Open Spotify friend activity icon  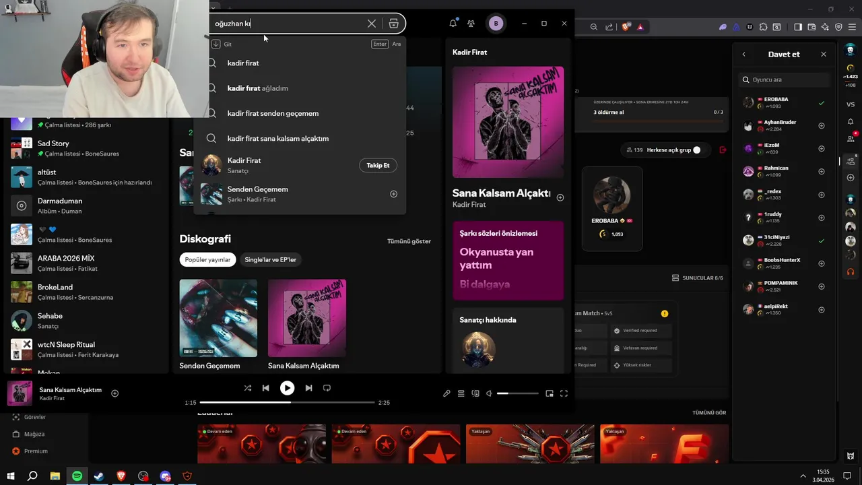click(x=471, y=24)
